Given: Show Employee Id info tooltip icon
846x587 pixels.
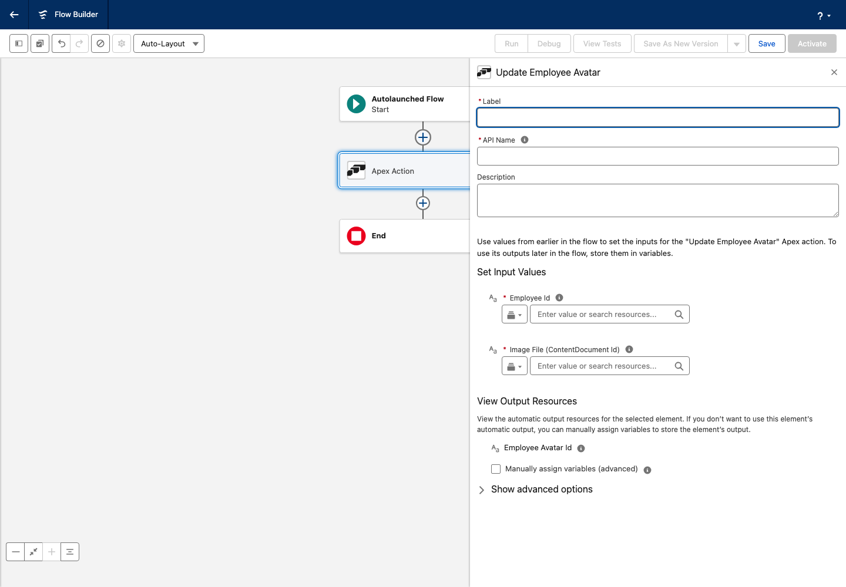Looking at the screenshot, I should pyautogui.click(x=559, y=298).
